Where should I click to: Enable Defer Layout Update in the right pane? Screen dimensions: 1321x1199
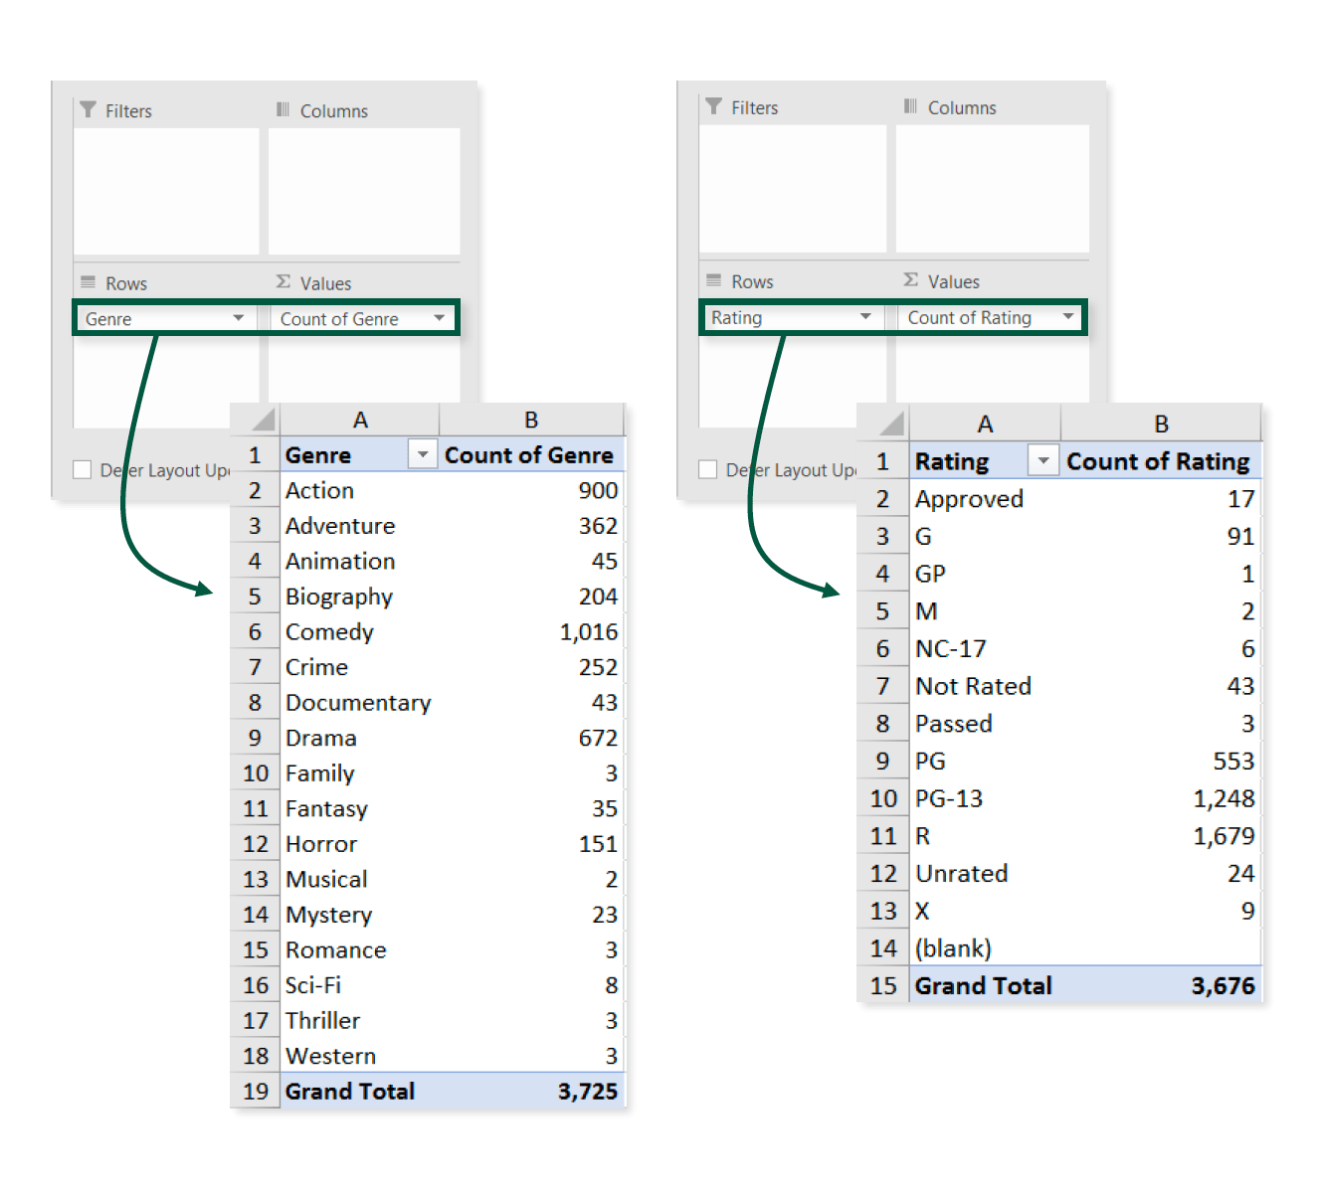tap(708, 469)
